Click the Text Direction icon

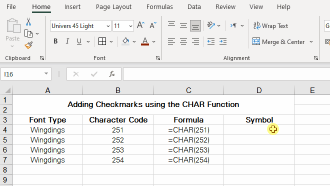pos(233,25)
